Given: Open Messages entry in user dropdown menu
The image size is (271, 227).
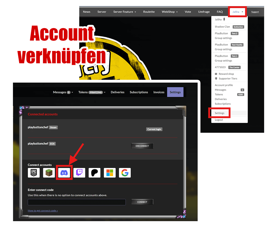Looking at the screenshot, I should (x=229, y=90).
